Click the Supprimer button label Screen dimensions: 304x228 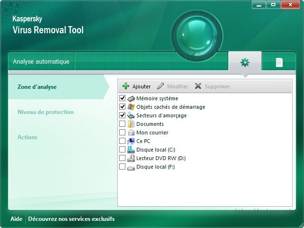(218, 86)
